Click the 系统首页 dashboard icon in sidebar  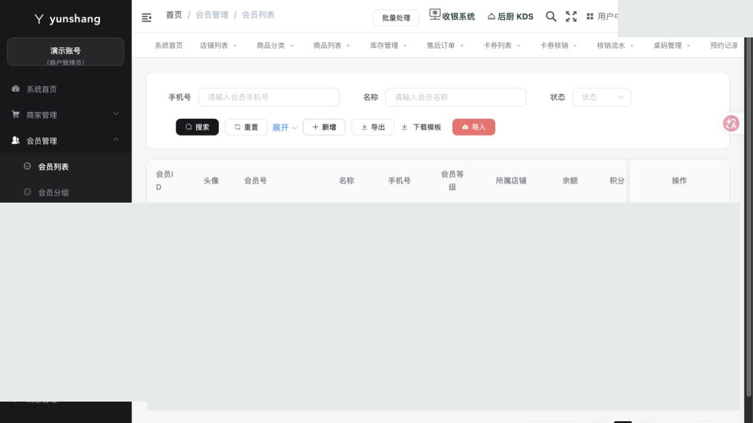[15, 89]
